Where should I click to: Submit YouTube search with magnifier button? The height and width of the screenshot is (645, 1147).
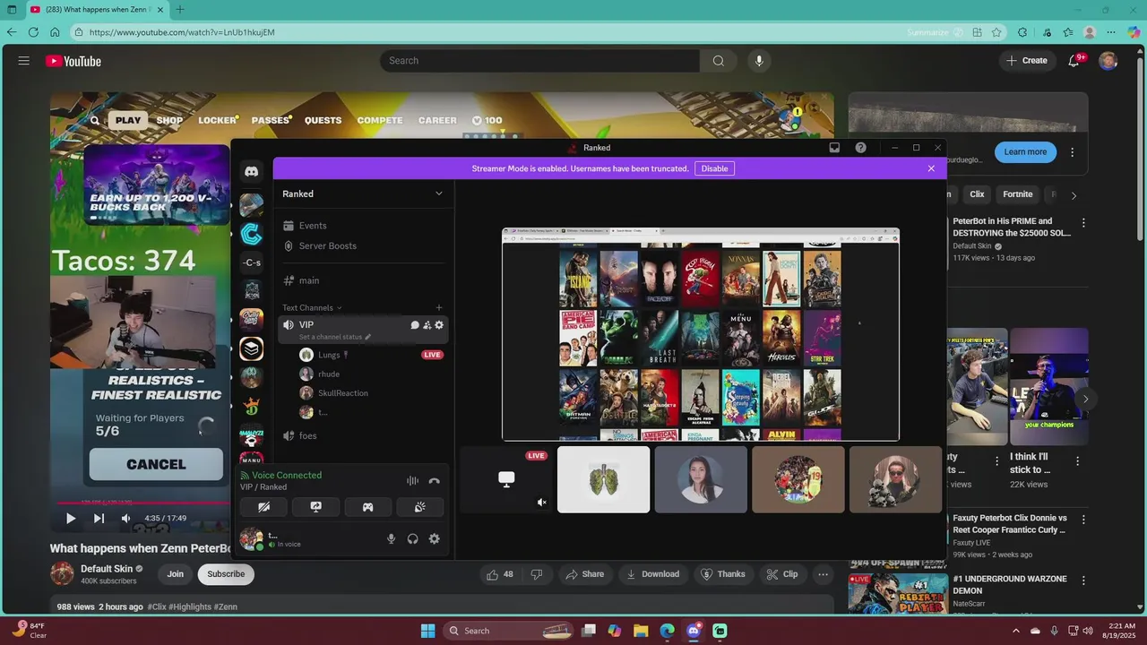click(x=719, y=61)
